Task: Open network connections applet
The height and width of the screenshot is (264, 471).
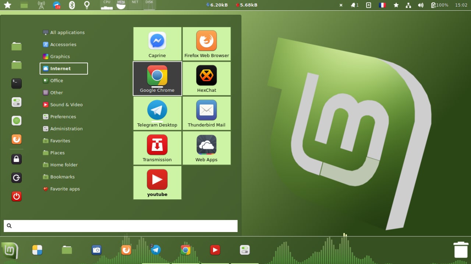Action: (x=408, y=5)
